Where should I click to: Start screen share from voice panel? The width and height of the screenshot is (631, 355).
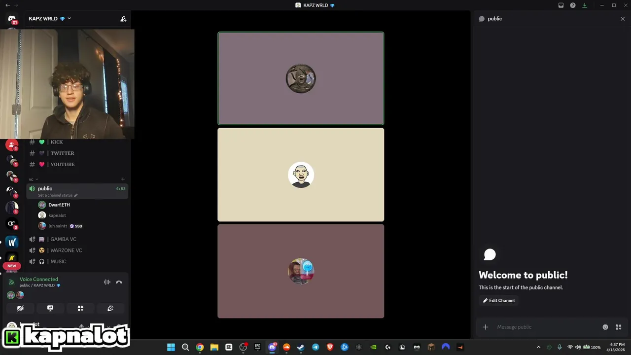[x=50, y=308]
